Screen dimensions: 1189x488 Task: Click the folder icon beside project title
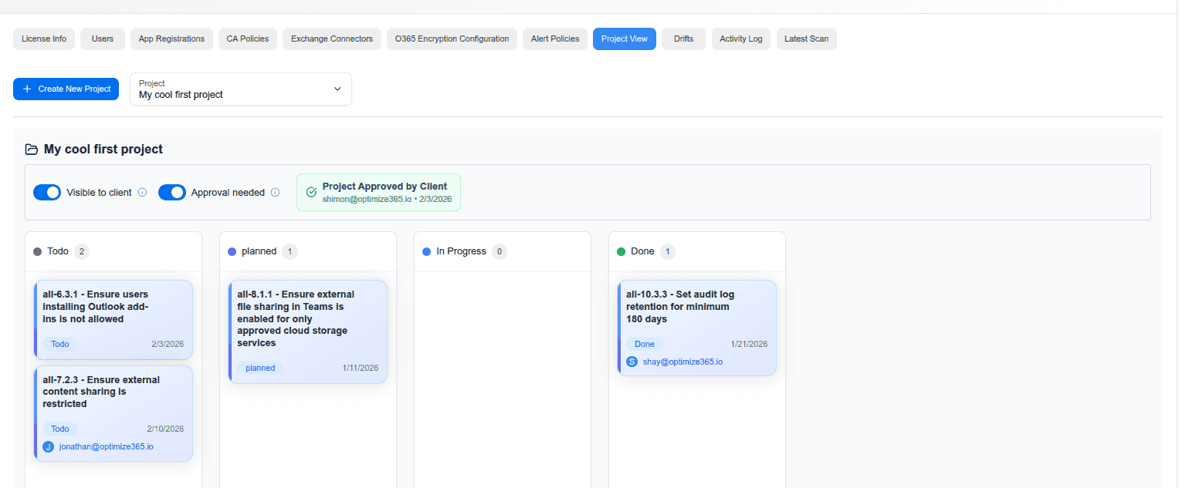click(x=32, y=149)
